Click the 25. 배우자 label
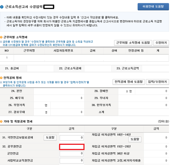The height and width of the screenshot is (165, 171). [17, 98]
